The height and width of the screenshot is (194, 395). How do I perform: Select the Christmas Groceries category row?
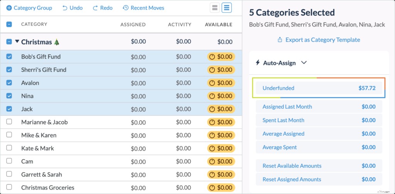click(x=48, y=188)
